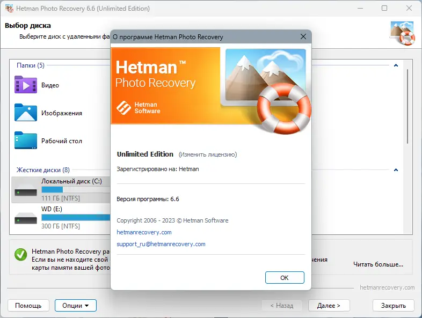
Task: Select the Рабочий стол label
Action: click(62, 141)
